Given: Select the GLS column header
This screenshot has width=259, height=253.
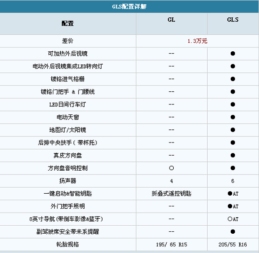Looking at the screenshot, I should 233,20.
